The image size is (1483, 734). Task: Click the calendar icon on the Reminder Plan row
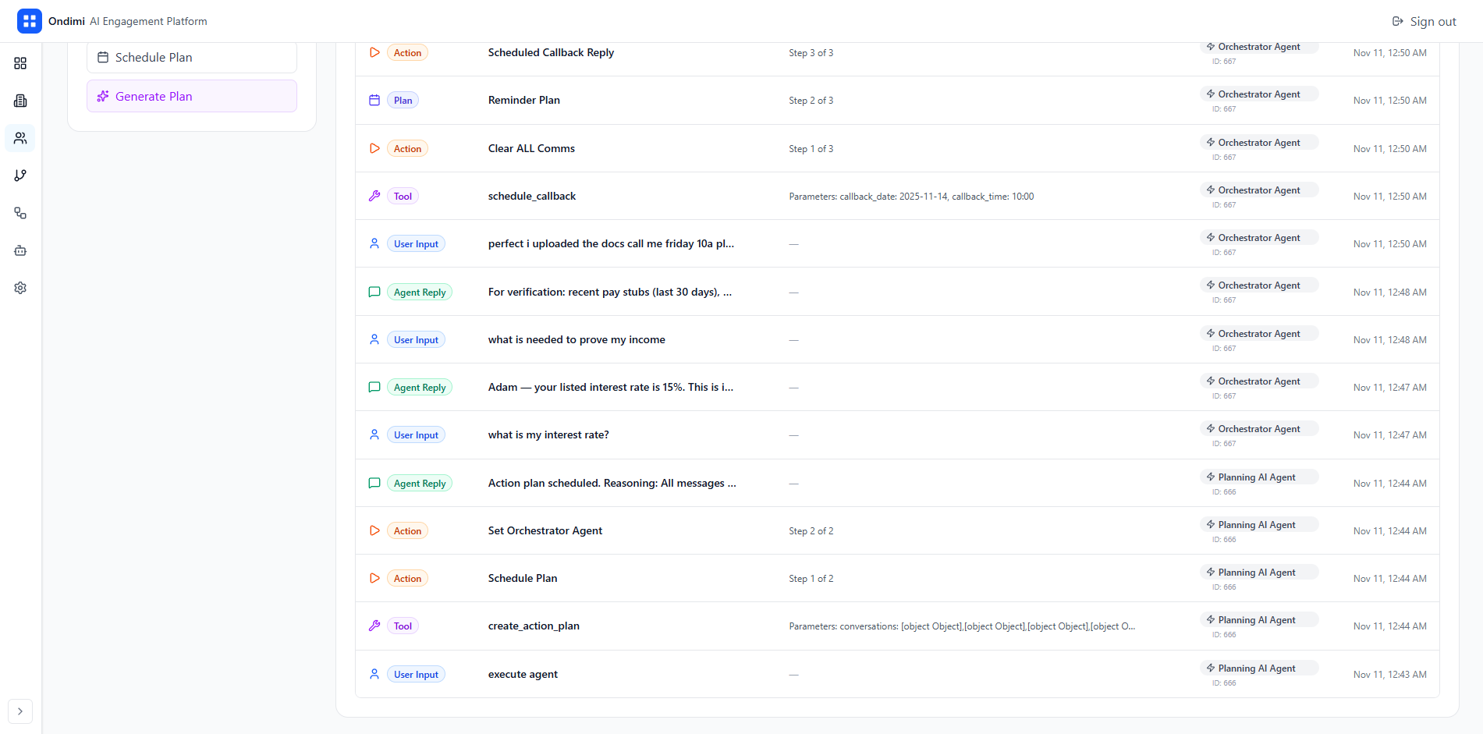(374, 100)
